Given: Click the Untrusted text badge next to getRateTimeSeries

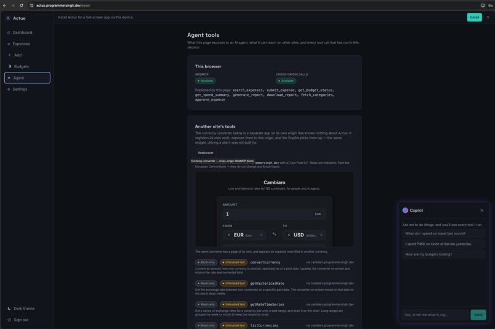Looking at the screenshot, I should (x=233, y=304).
